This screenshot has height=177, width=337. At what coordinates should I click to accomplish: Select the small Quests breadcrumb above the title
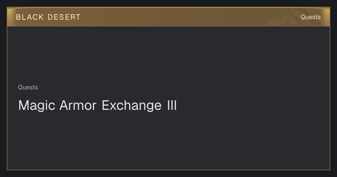coord(28,87)
